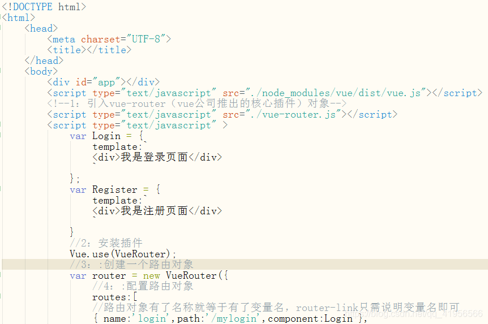
Task: Click the charset attribute in the meta tag
Action: pyautogui.click(x=101, y=39)
